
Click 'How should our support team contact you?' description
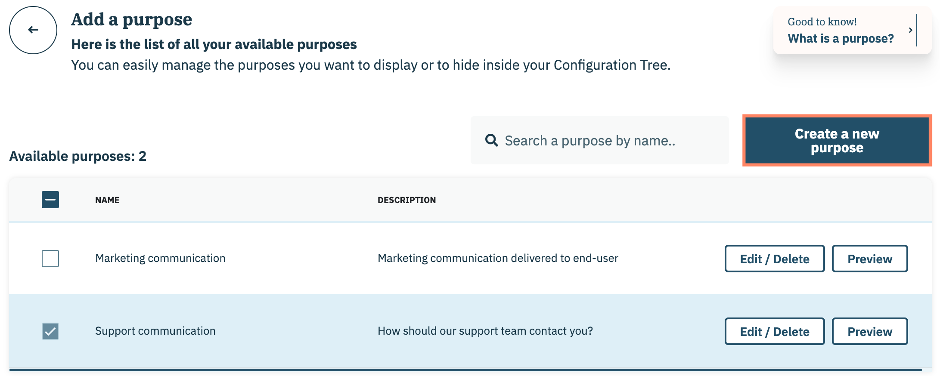coord(485,331)
